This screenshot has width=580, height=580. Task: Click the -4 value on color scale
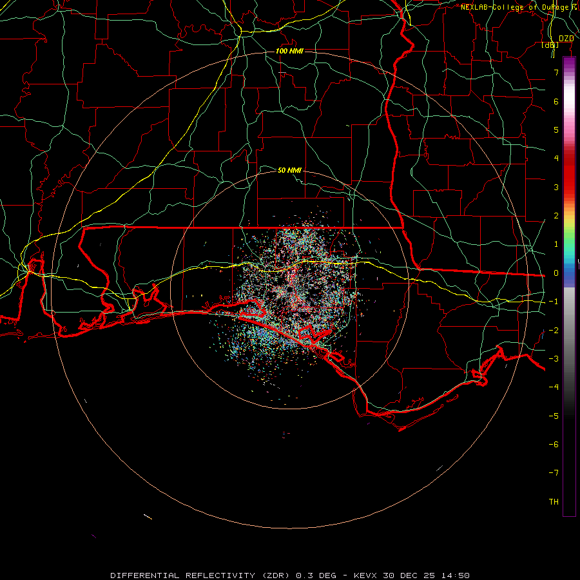(554, 387)
